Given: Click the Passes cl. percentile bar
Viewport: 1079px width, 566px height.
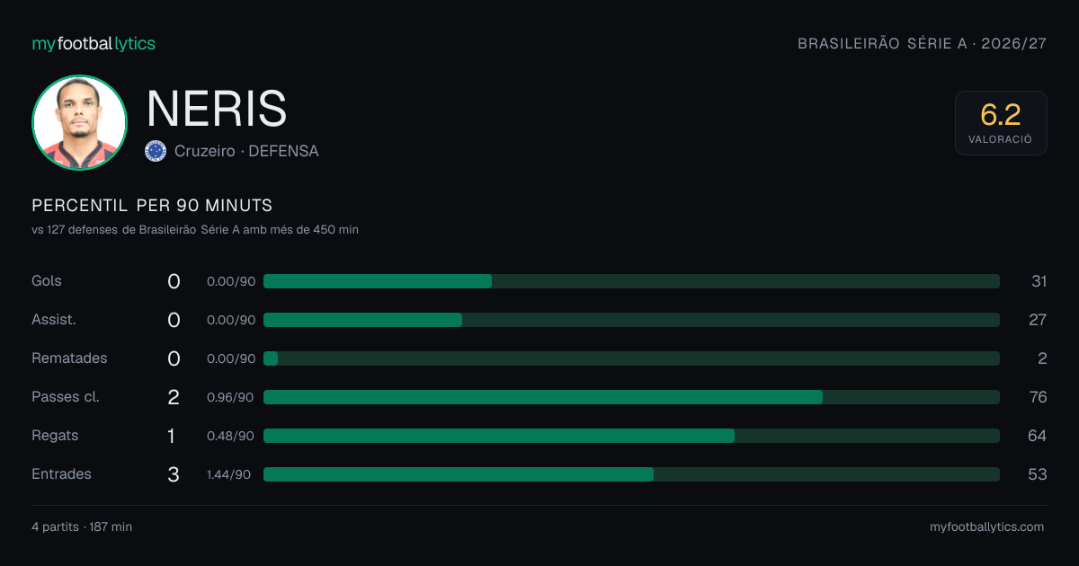Looking at the screenshot, I should pos(631,397).
